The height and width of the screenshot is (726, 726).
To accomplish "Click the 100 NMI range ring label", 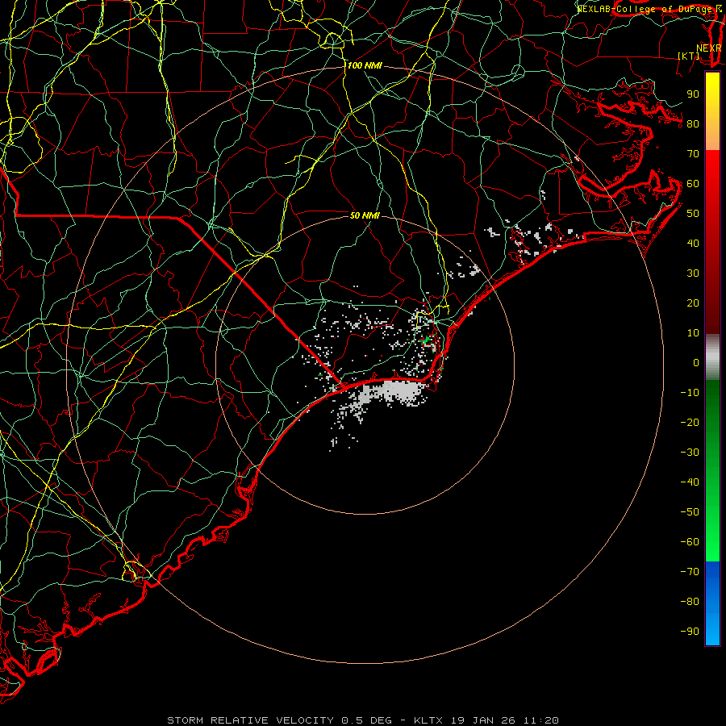I will [365, 66].
